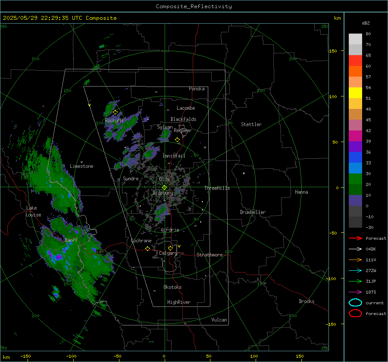
Task: Click the cyan current ellipse icon
Action: [355, 303]
